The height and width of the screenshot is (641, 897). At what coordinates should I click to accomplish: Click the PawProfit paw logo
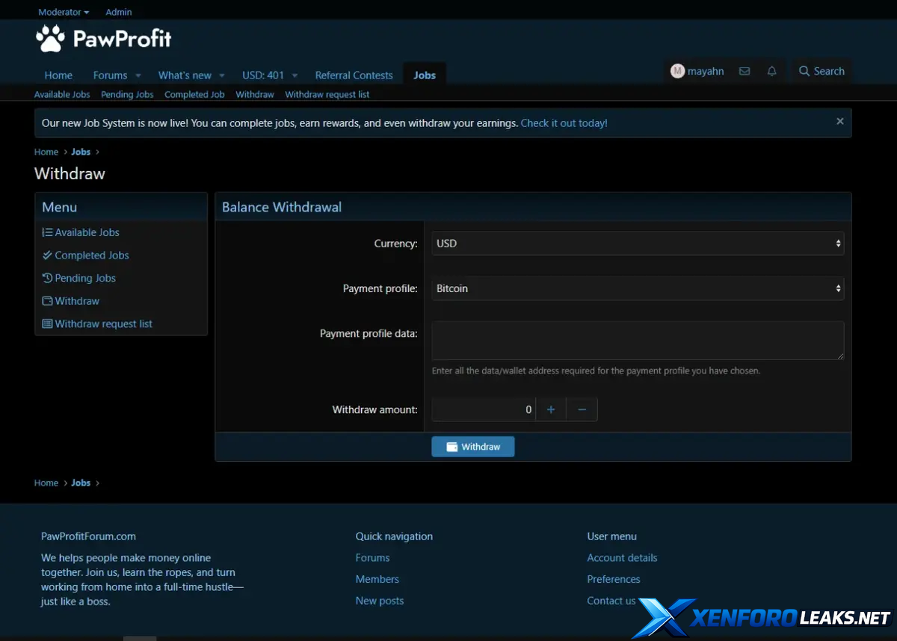51,39
